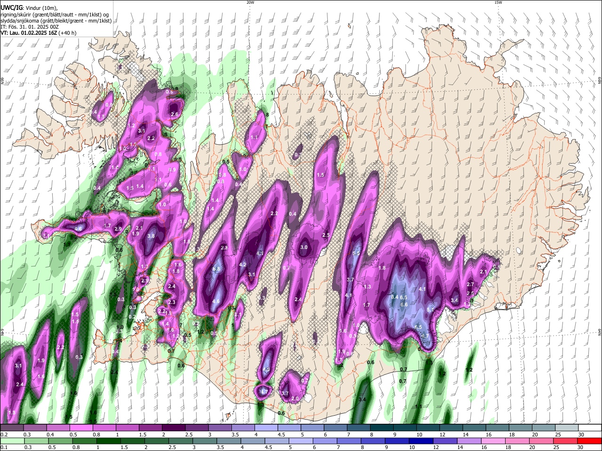Click the 5.1 precipitation value on the map
Viewport: 602px width, 451px height.
pyautogui.click(x=430, y=310)
